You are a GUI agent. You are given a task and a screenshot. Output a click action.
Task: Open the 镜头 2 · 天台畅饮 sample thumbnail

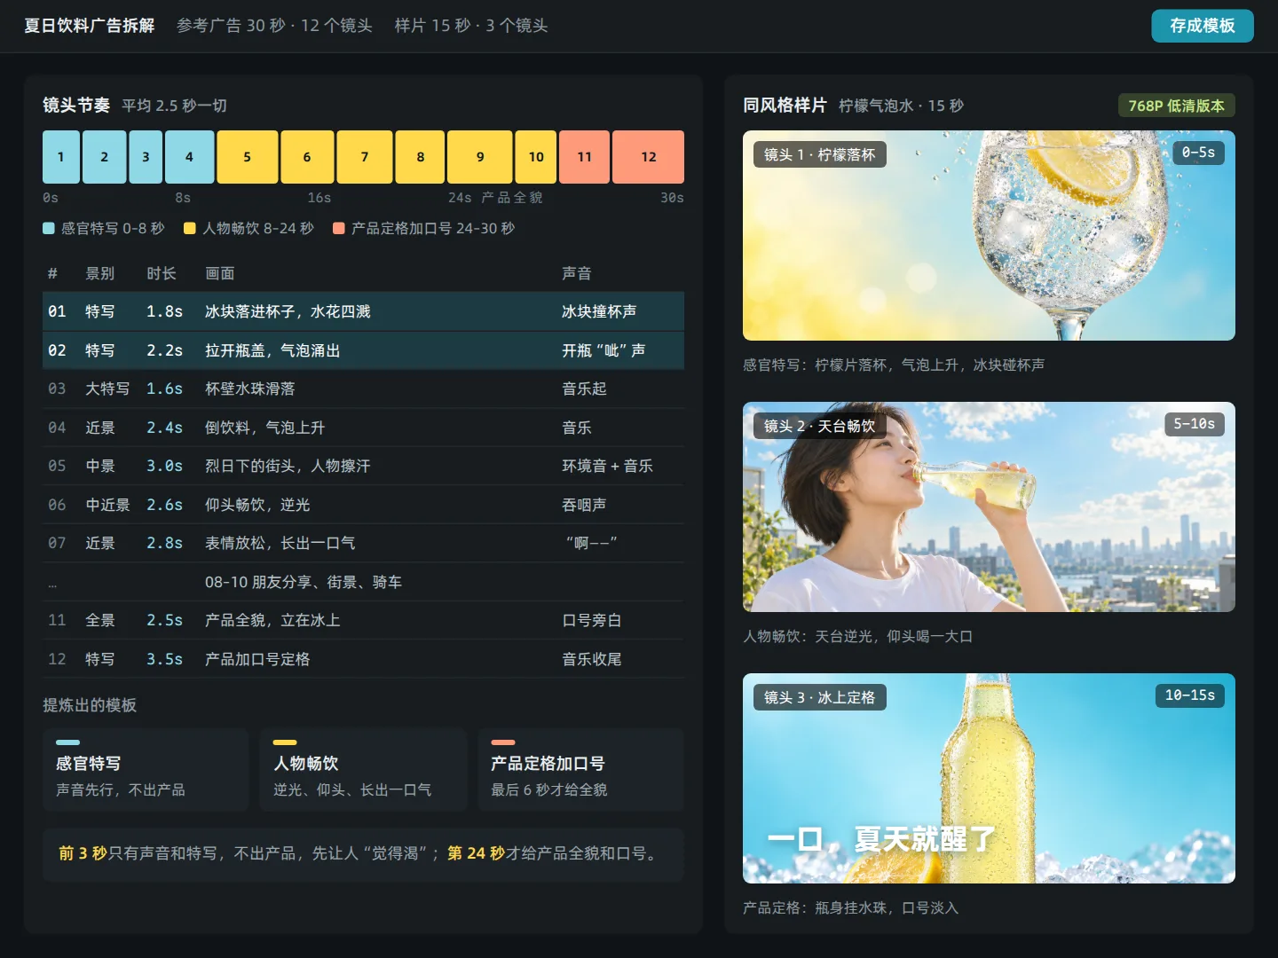coord(989,507)
